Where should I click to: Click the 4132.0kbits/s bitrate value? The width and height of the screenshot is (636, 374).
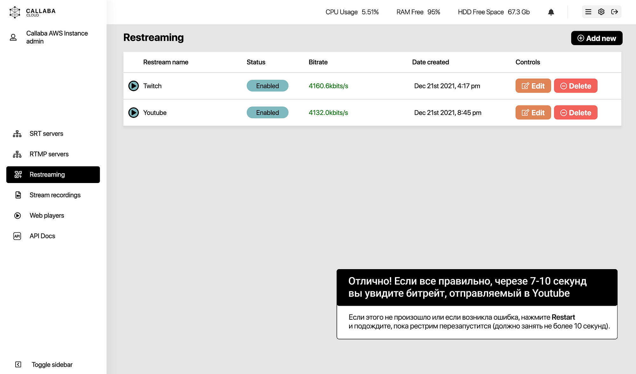[x=328, y=112]
